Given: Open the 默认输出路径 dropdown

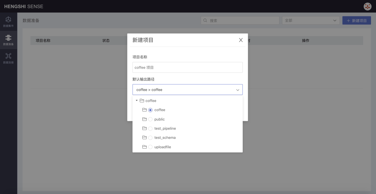Looking at the screenshot, I should 187,90.
